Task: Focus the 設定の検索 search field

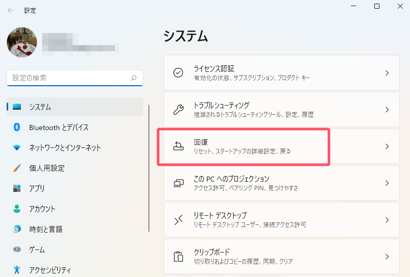Action: pos(75,78)
